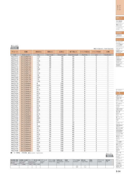This screenshot has height=175, width=124.
Task: Select the circle mark under アルミ合金 Aluminium
Action: click(77, 167)
